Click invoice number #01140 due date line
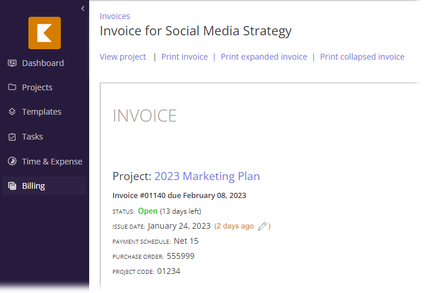This screenshot has height=293, width=424. 180,195
